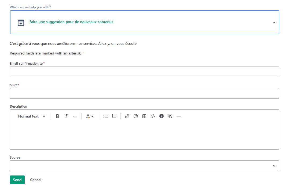The image size is (301, 194).
Task: Open more formatting options ellipsis
Action: coord(75,116)
